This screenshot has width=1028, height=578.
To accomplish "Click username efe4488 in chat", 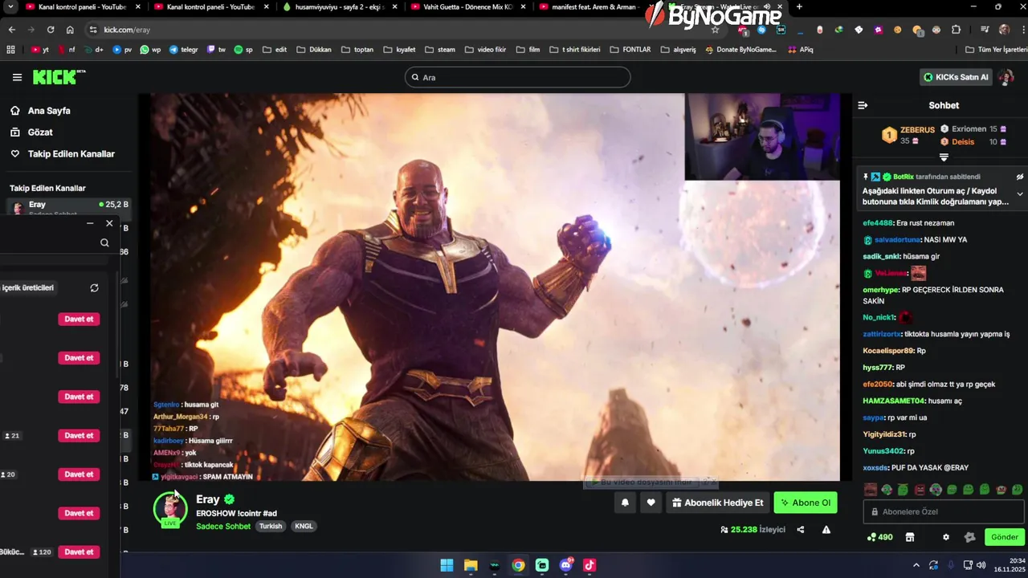I will pos(878,223).
